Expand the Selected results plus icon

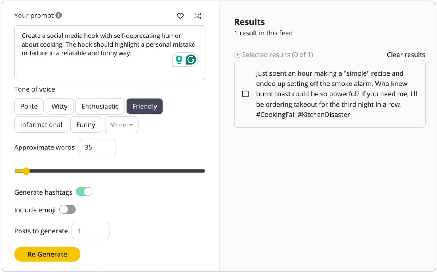237,55
